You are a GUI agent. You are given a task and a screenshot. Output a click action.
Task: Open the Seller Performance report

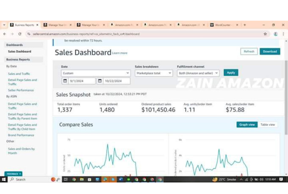[x=21, y=90]
